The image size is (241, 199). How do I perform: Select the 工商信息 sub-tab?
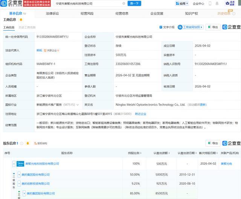[x=9, y=28]
